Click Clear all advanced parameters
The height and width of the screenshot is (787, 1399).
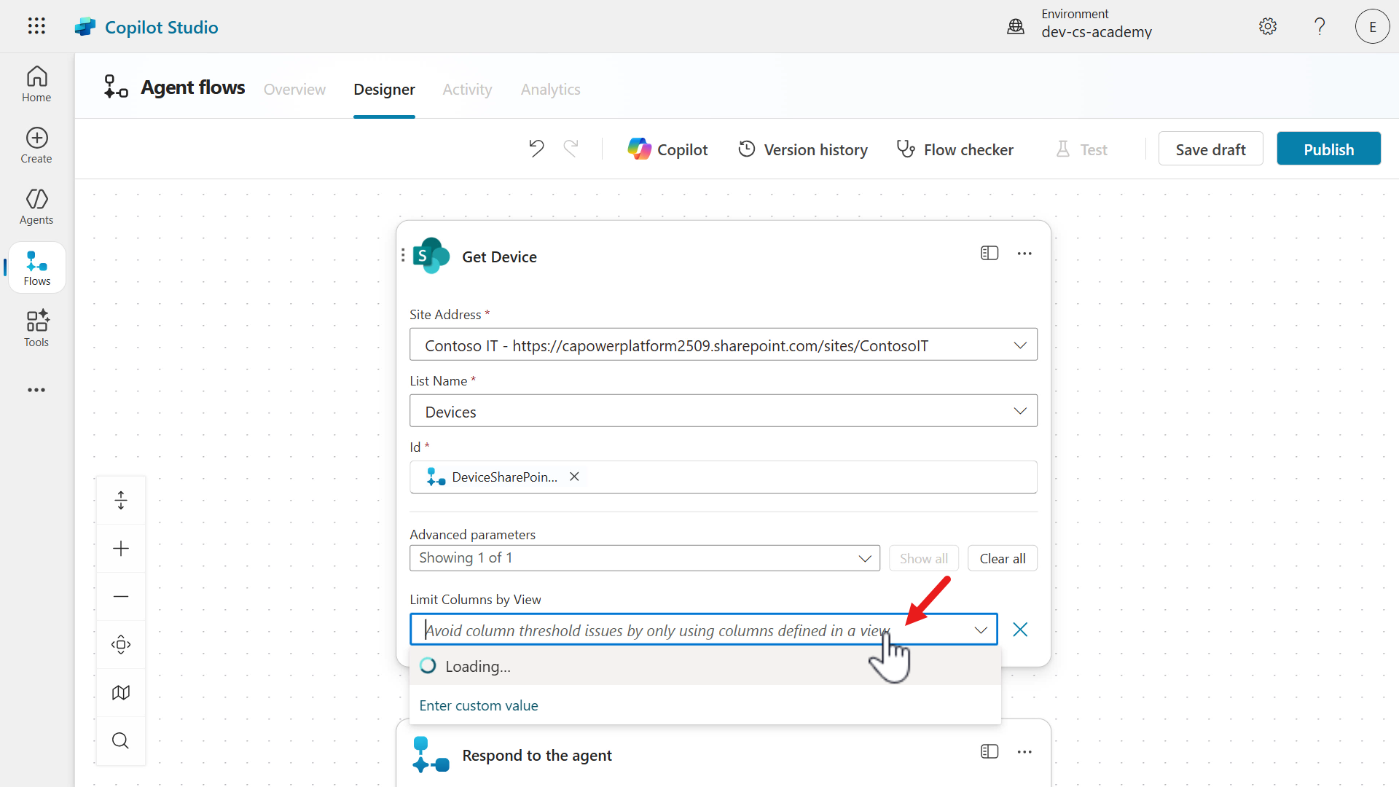(x=1002, y=558)
